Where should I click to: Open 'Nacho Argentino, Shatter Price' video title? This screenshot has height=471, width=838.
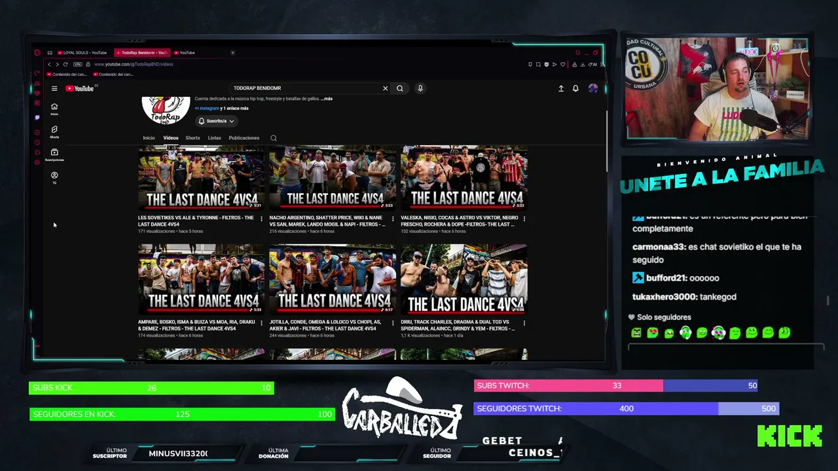(x=327, y=221)
